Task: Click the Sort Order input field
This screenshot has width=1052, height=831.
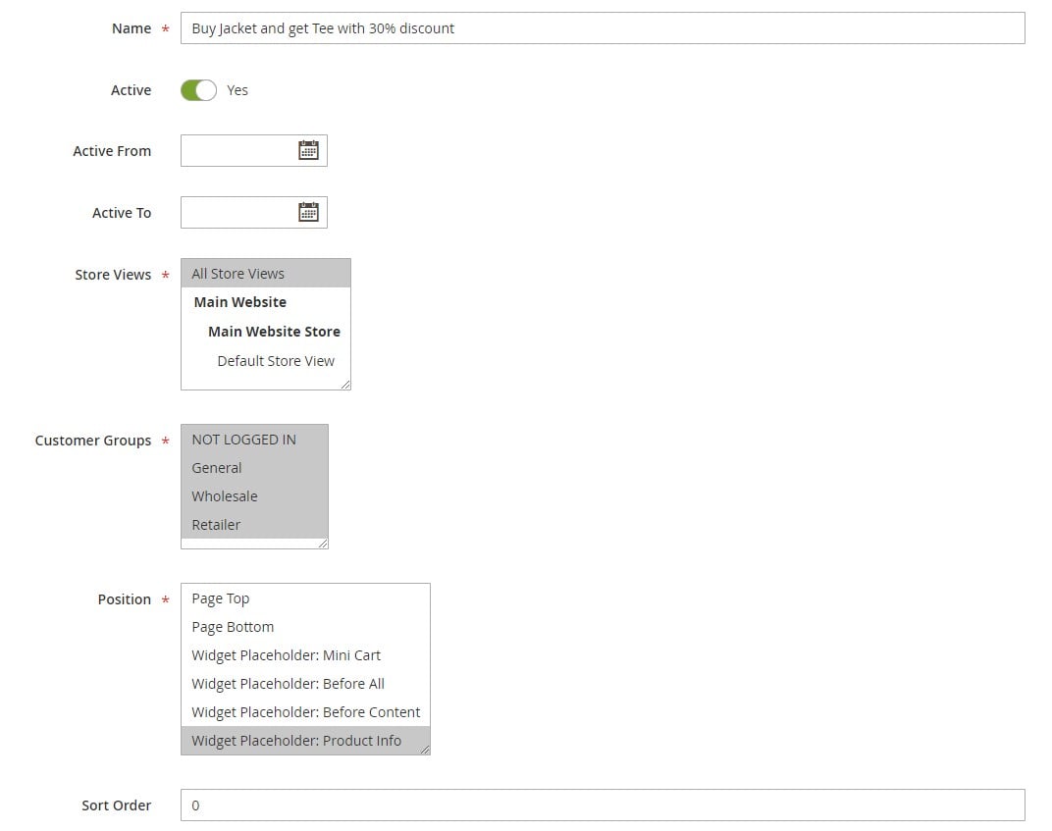Action: [603, 805]
